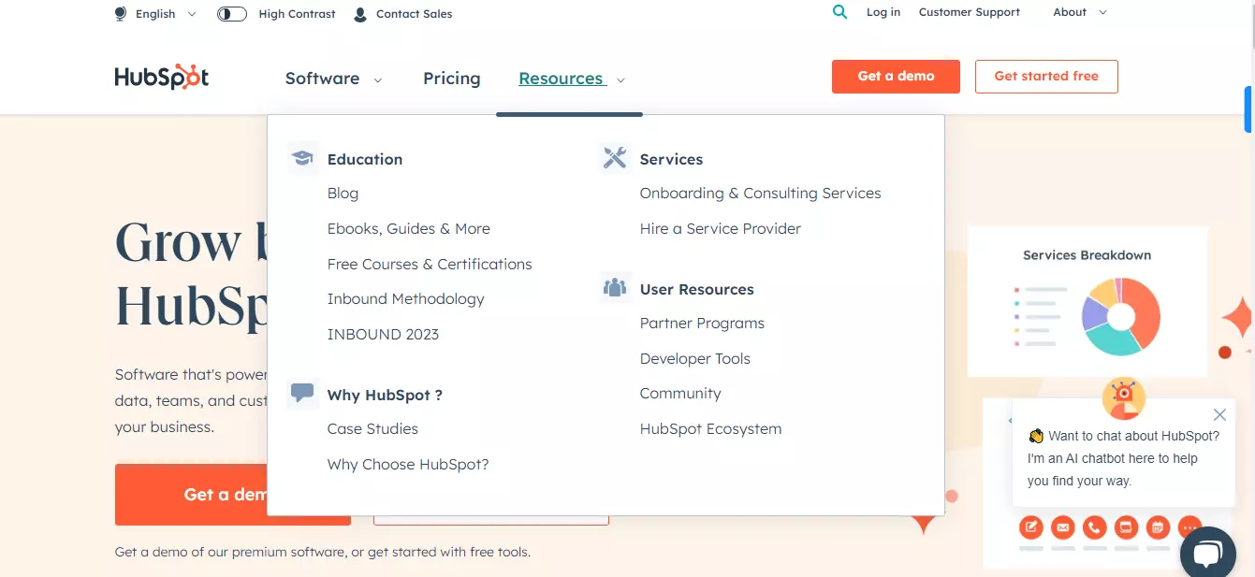The image size is (1255, 577).
Task: Open the chat launcher bubble
Action: click(1208, 555)
